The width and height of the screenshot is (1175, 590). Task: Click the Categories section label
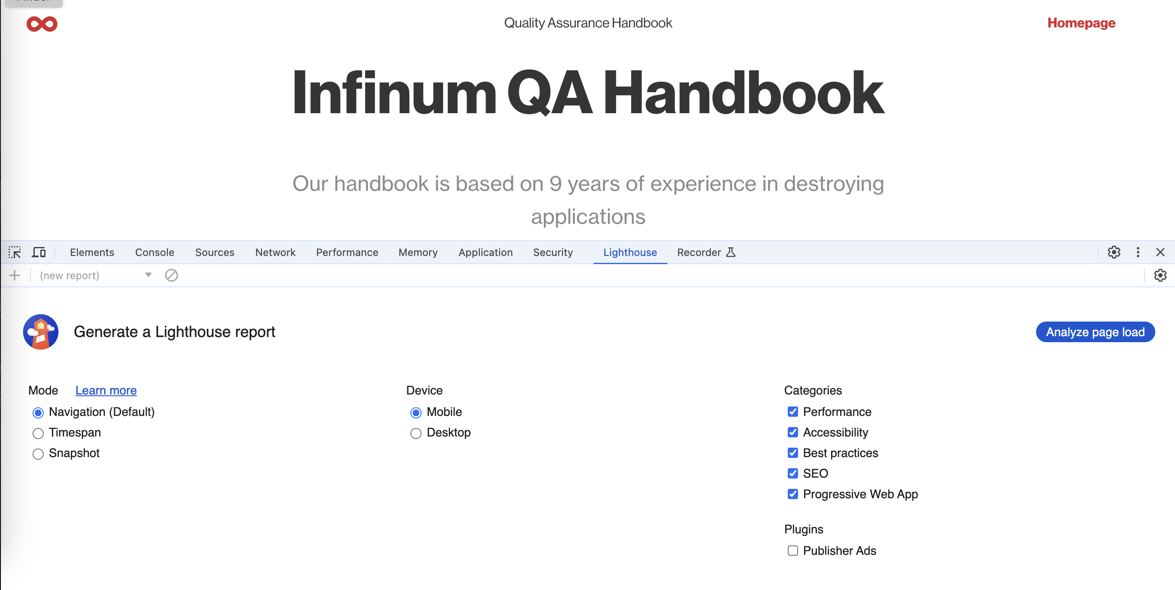pos(813,390)
